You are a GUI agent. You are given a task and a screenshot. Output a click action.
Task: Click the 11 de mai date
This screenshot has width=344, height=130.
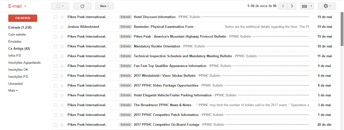325,56
